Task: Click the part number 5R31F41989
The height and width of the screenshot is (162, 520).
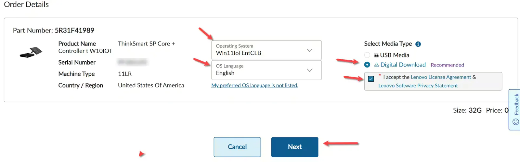Action: [x=74, y=31]
